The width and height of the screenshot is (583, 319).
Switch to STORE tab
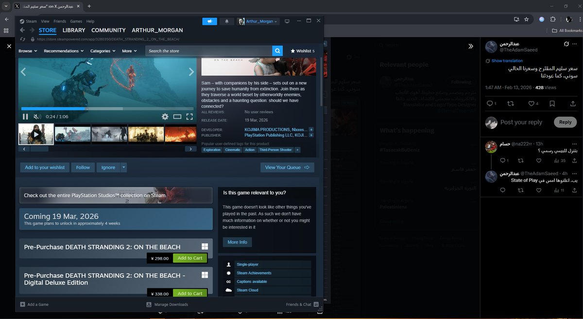tap(48, 30)
